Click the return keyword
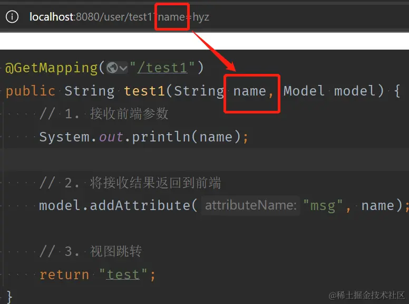 point(64,275)
